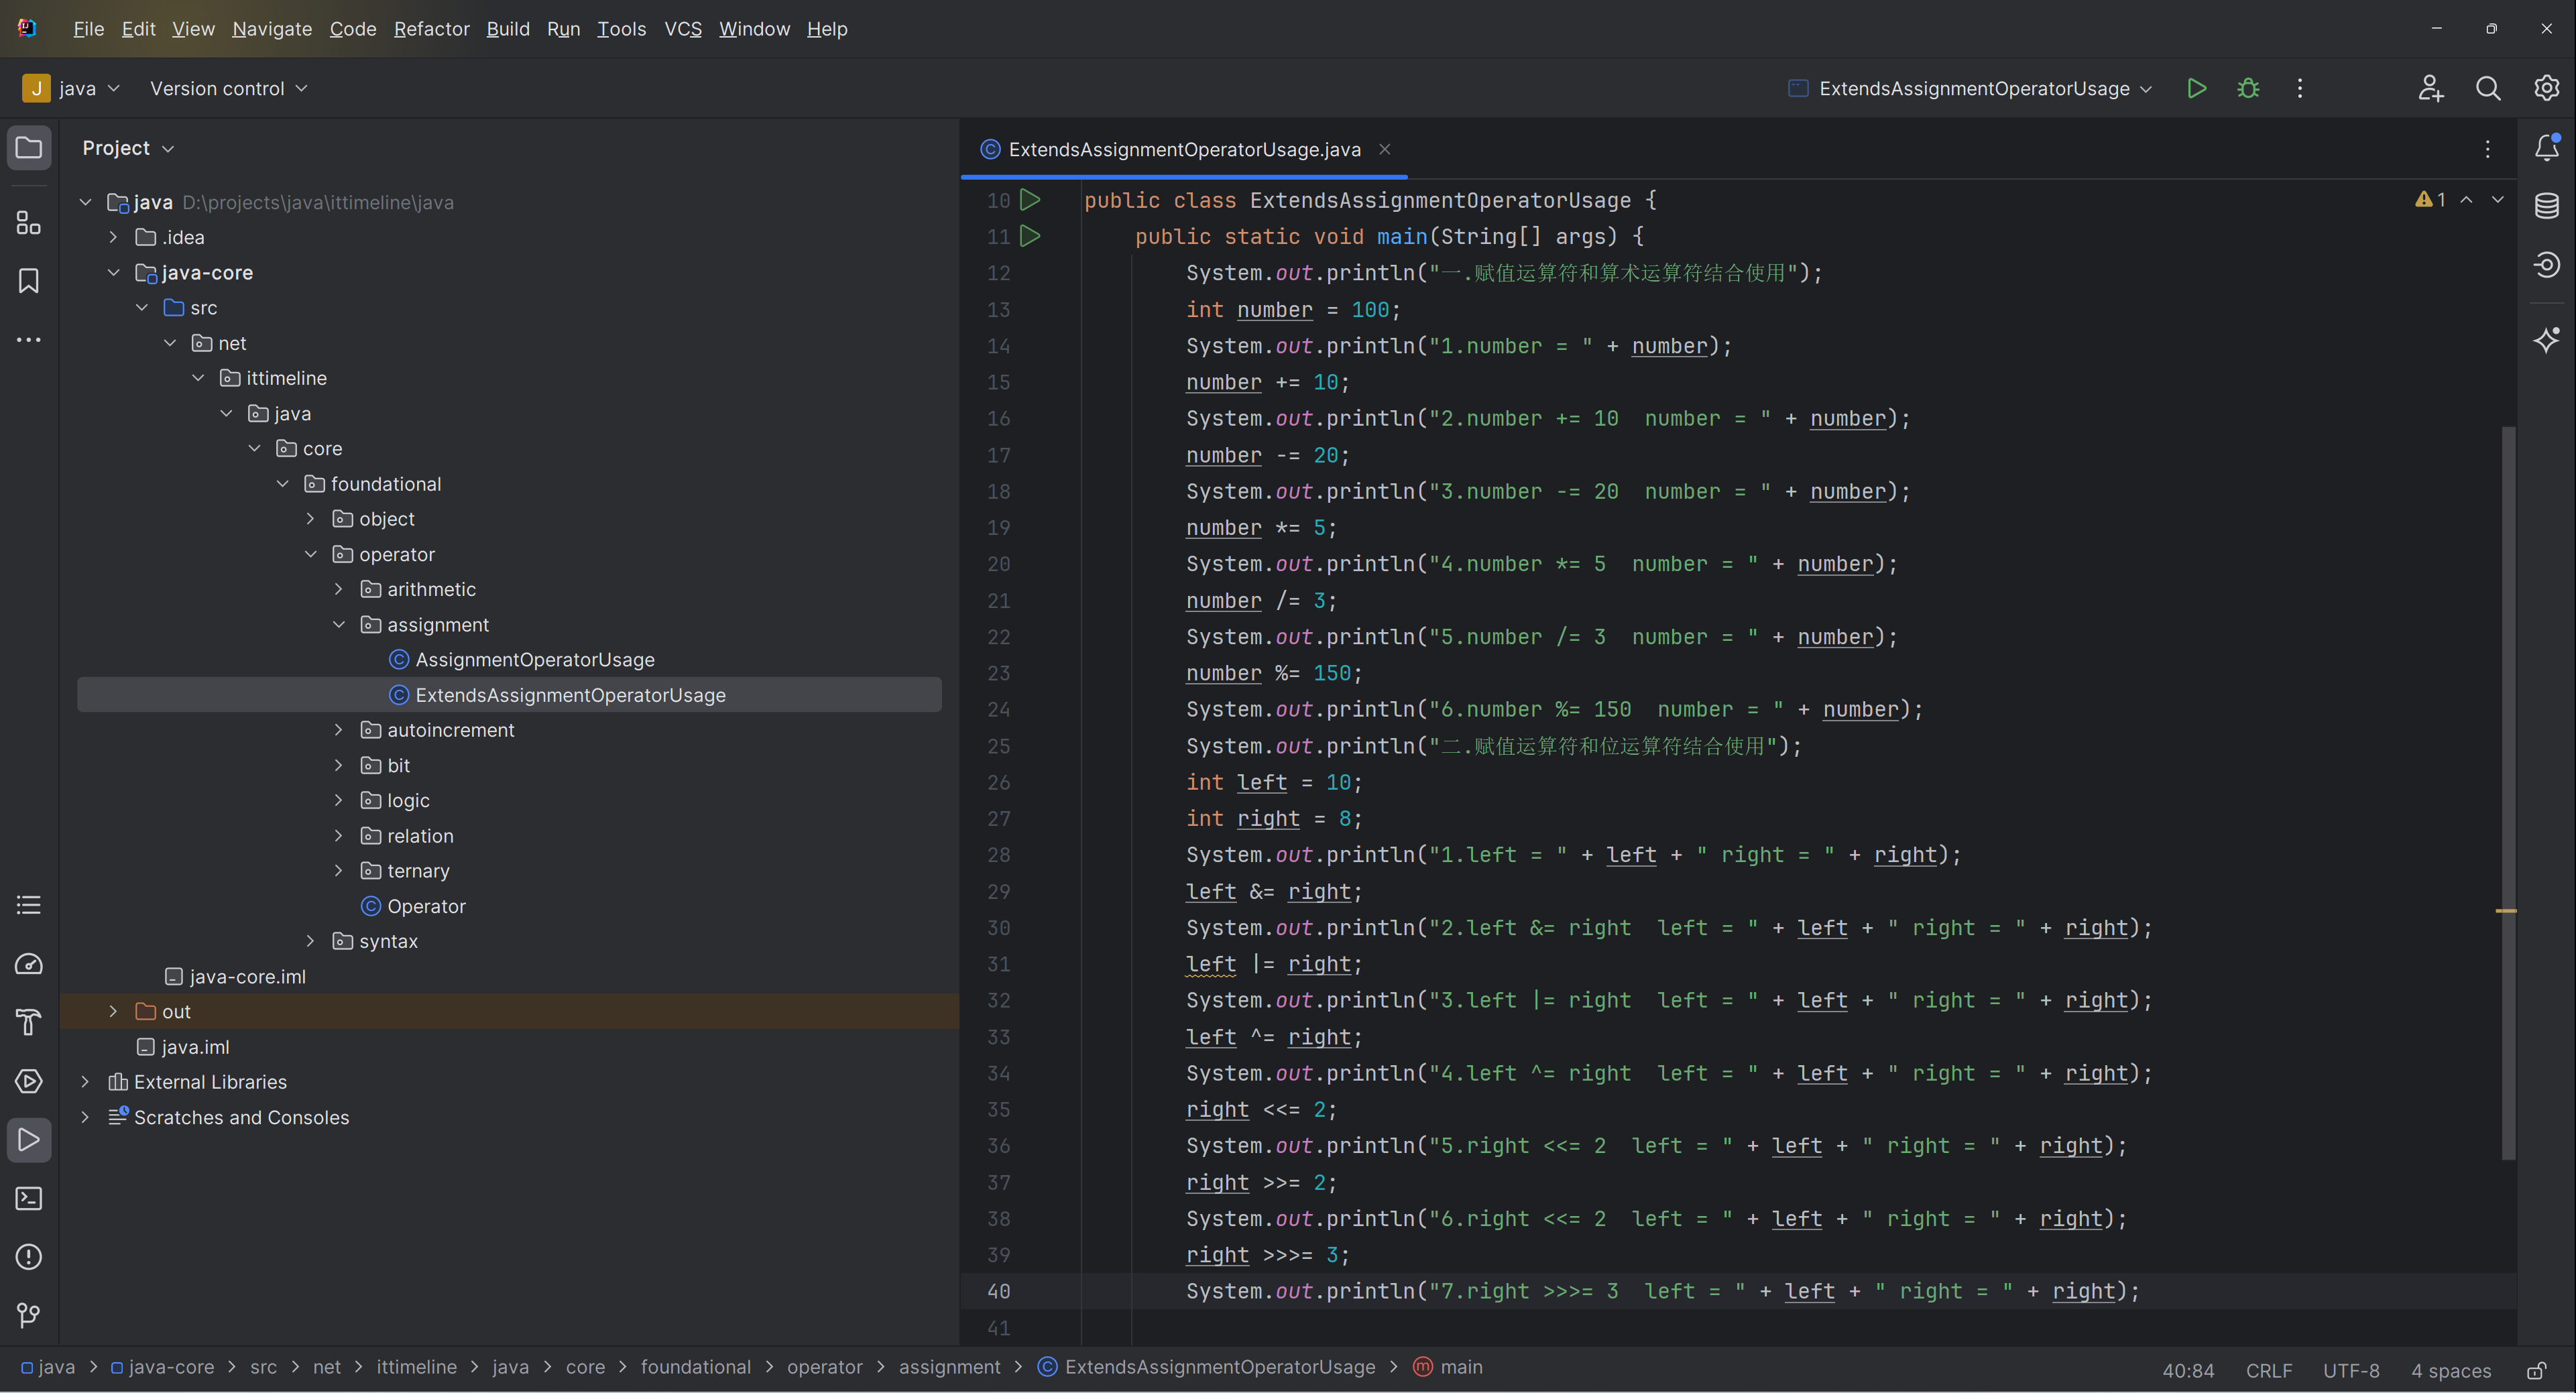Click CRLF line separator in status bar
The image size is (2576, 1393).
point(2269,1370)
